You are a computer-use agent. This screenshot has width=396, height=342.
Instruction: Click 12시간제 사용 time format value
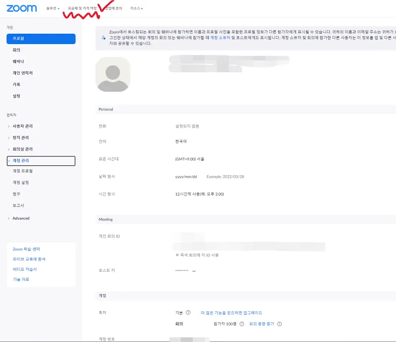click(199, 194)
